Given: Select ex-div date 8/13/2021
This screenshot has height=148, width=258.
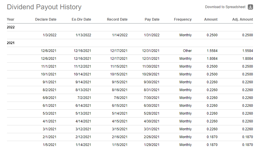Looking at the screenshot, I should [83, 90].
